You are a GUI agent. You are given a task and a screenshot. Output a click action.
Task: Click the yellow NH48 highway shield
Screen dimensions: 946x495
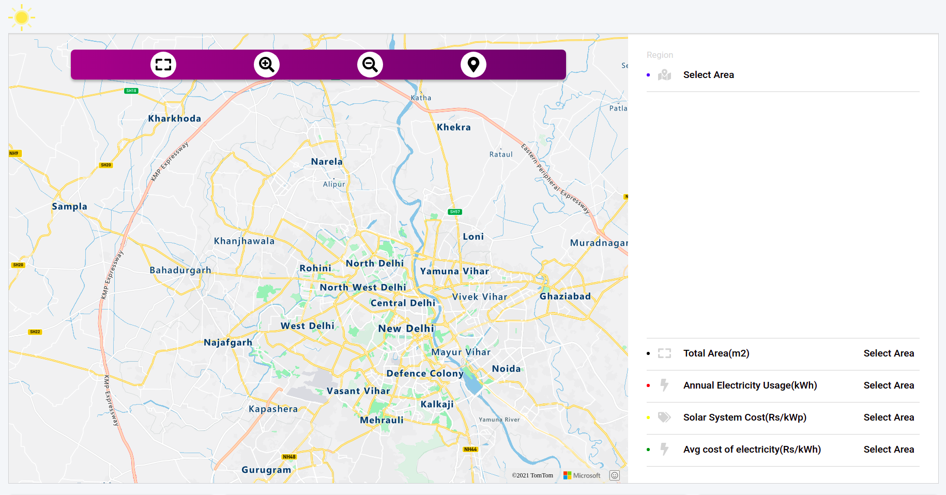(x=289, y=457)
